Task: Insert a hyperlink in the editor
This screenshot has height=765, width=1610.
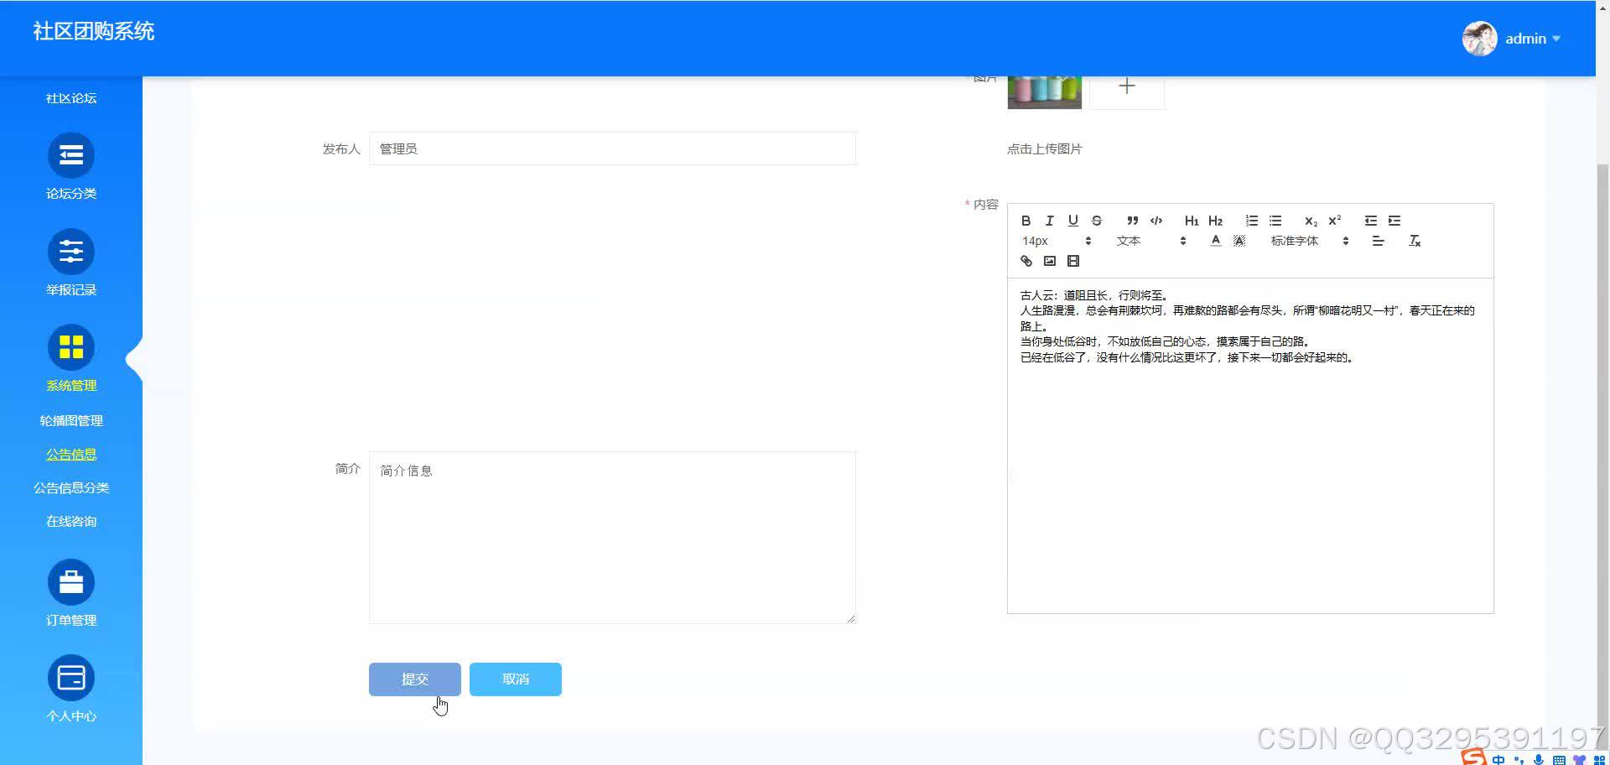Action: point(1026,261)
